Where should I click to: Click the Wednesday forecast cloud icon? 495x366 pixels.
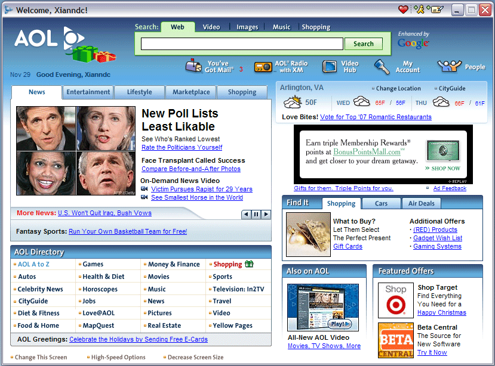[x=361, y=102]
